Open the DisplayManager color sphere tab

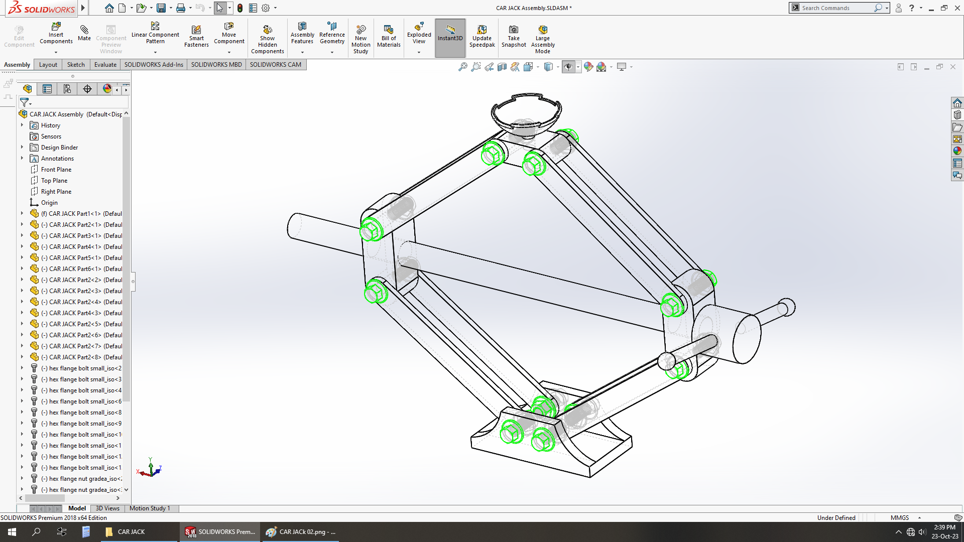coord(107,89)
